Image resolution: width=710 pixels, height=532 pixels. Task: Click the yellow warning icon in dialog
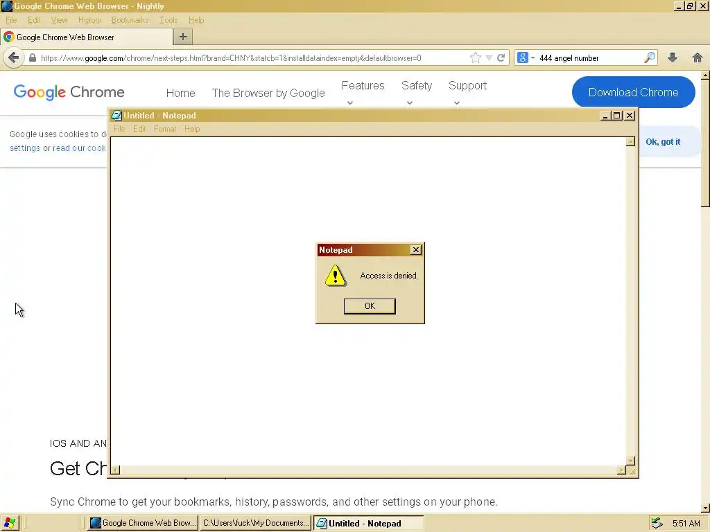[336, 276]
